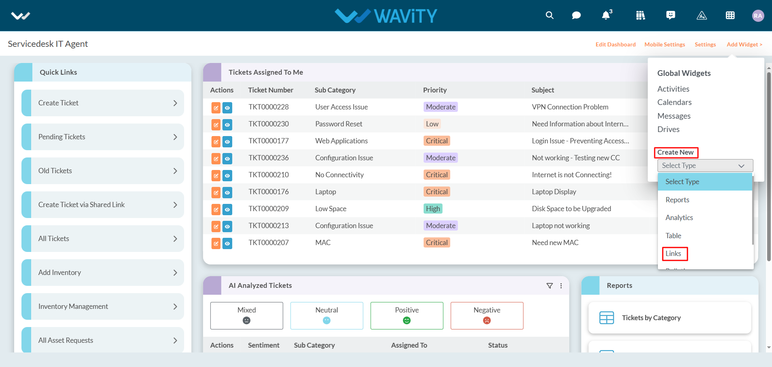Edit ticket TKT0000230
This screenshot has height=367, width=772.
click(x=216, y=125)
